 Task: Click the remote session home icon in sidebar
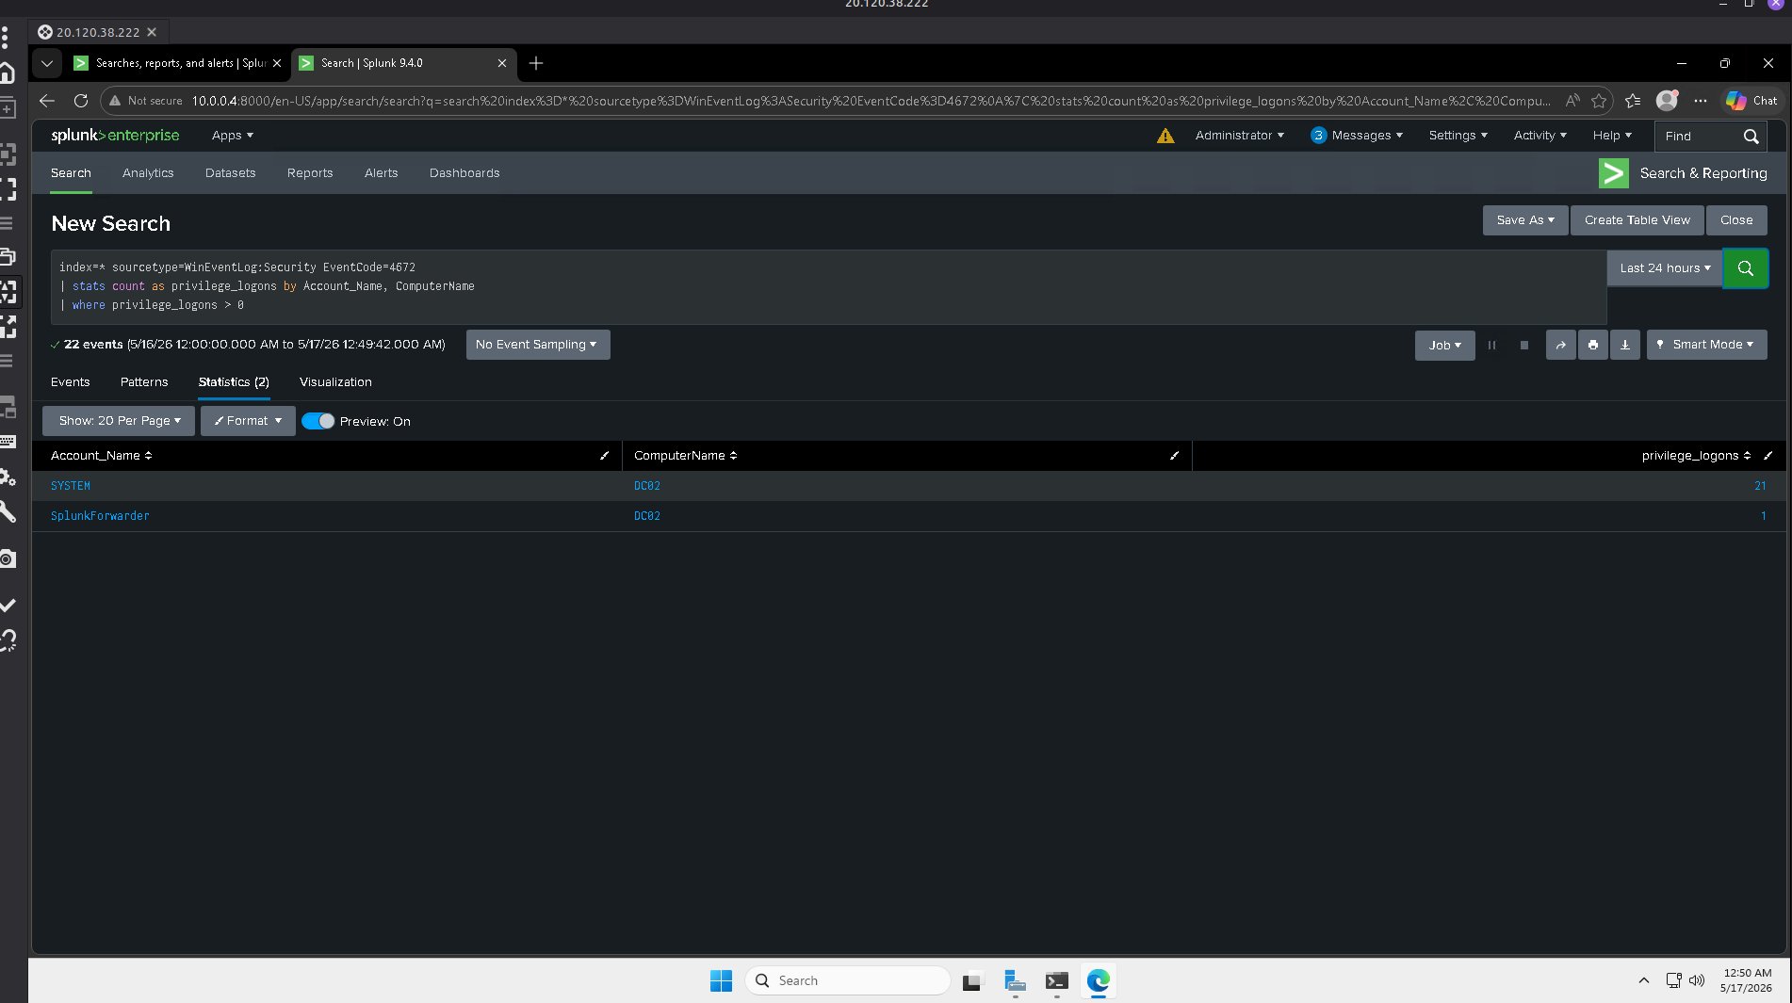click(x=8, y=73)
